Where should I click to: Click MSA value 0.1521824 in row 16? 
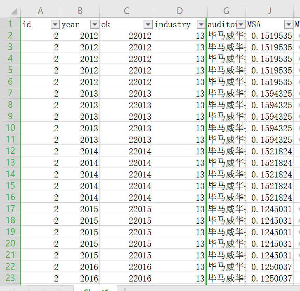pyautogui.click(x=269, y=197)
